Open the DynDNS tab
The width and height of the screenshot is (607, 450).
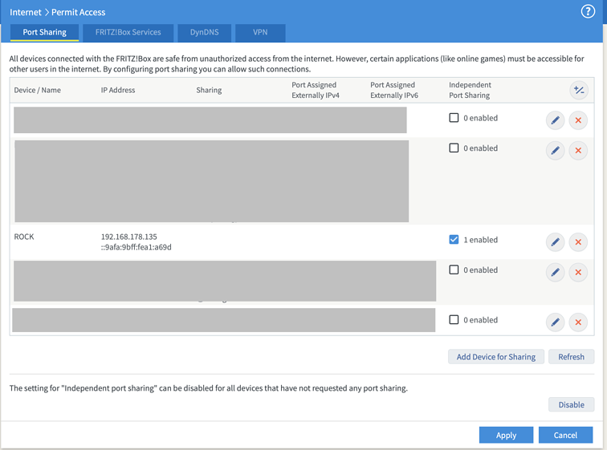click(205, 32)
